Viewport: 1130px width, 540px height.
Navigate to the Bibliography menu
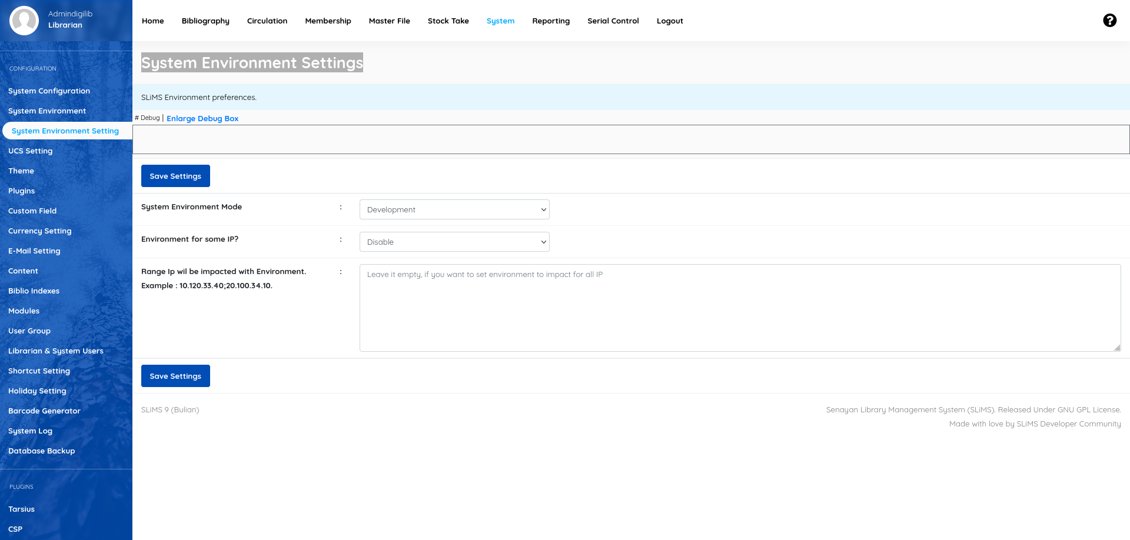pyautogui.click(x=205, y=21)
